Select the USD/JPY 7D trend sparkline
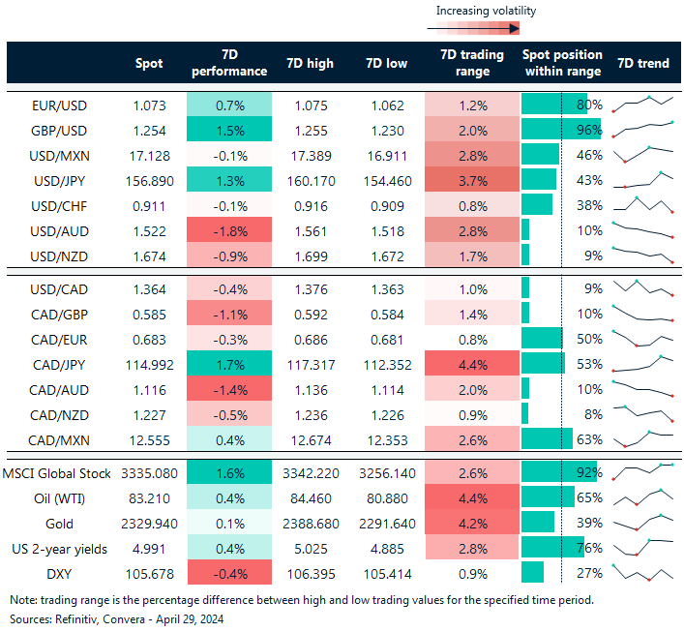The image size is (684, 632). [642, 179]
